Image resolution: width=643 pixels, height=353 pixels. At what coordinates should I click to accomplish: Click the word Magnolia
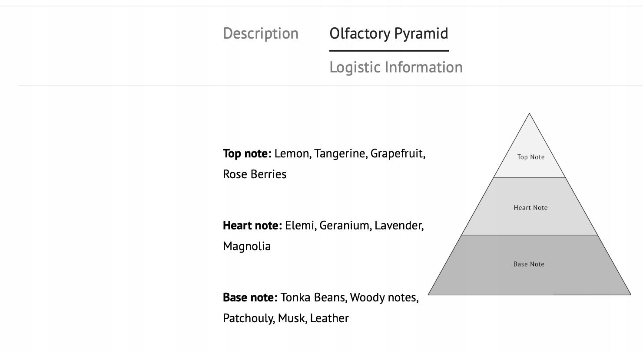247,246
